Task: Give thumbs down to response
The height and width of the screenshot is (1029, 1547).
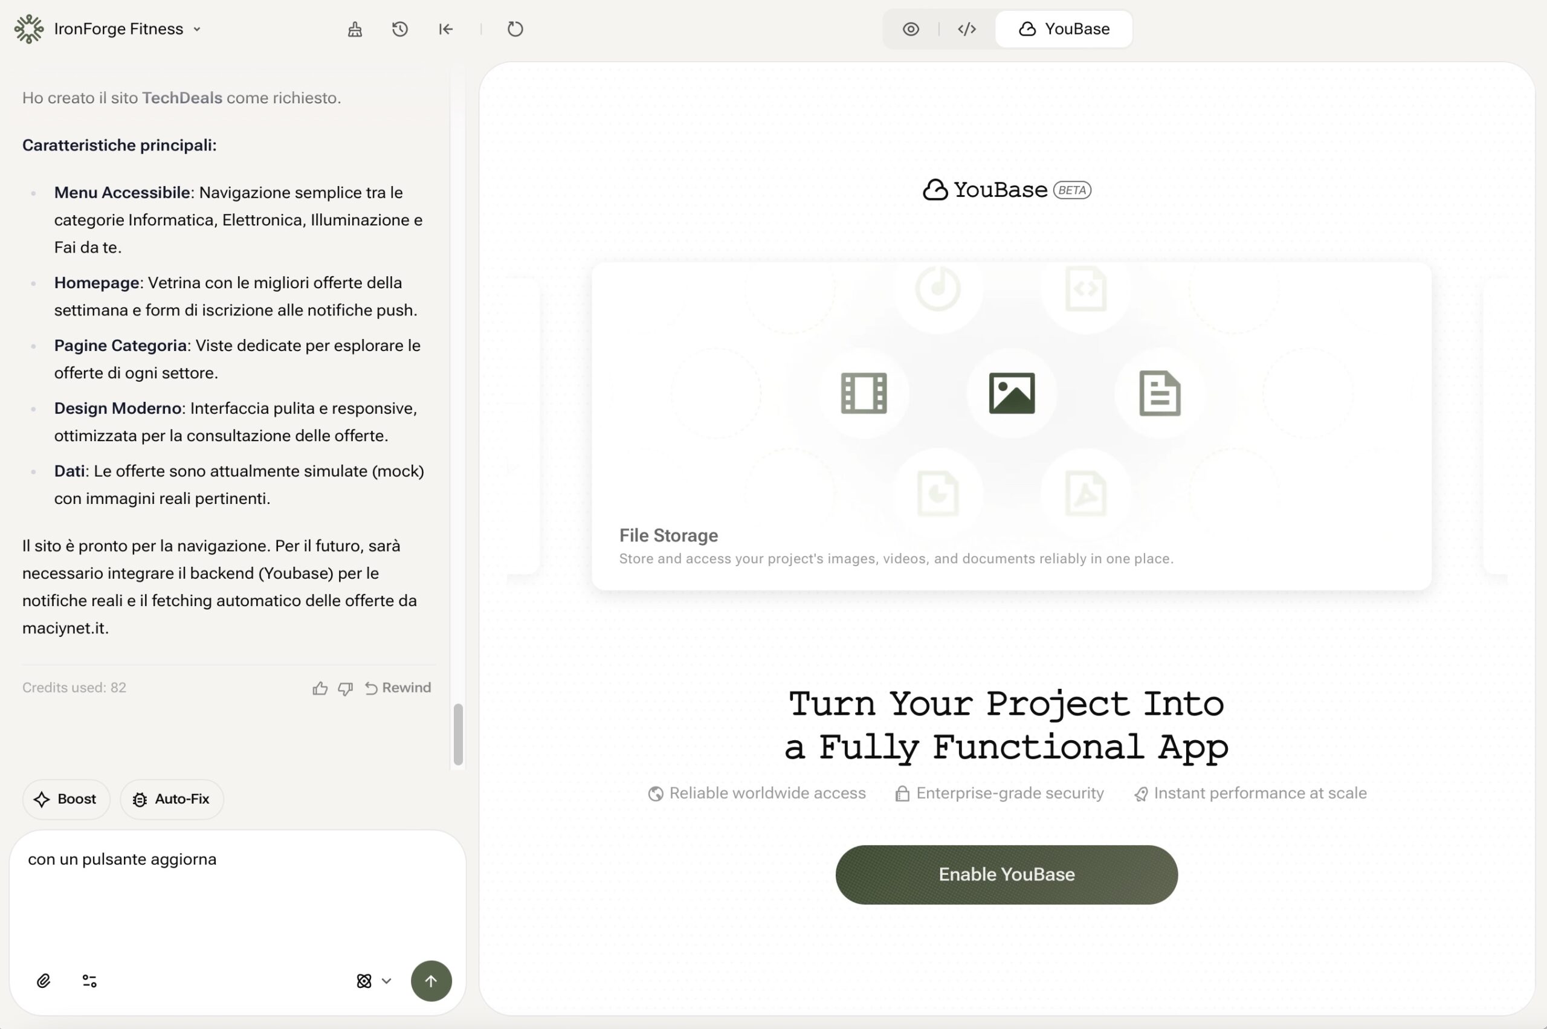Action: (x=345, y=688)
